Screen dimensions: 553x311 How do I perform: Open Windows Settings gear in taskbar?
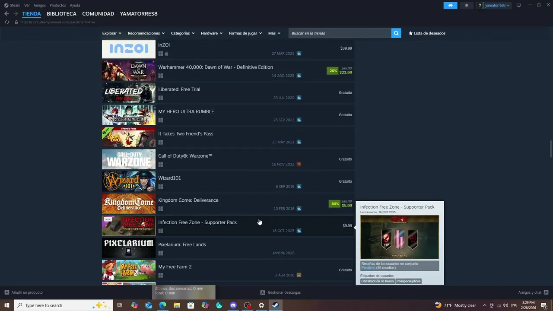click(261, 305)
